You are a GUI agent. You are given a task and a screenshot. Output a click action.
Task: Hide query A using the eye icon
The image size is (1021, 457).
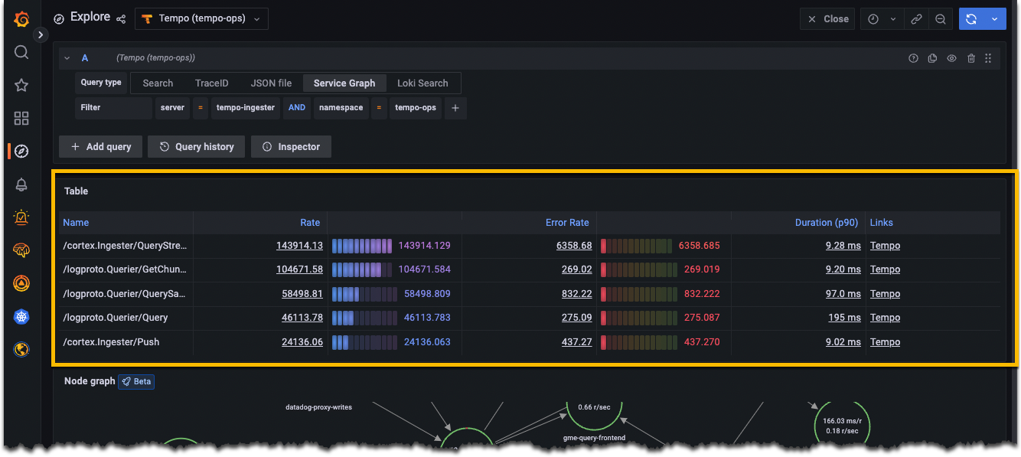point(951,57)
